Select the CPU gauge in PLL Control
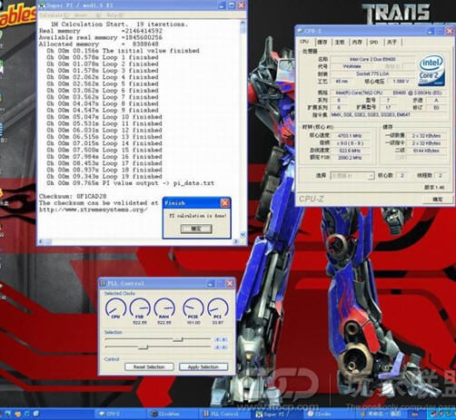Image resolution: width=456 pixels, height=420 pixels. [x=115, y=308]
